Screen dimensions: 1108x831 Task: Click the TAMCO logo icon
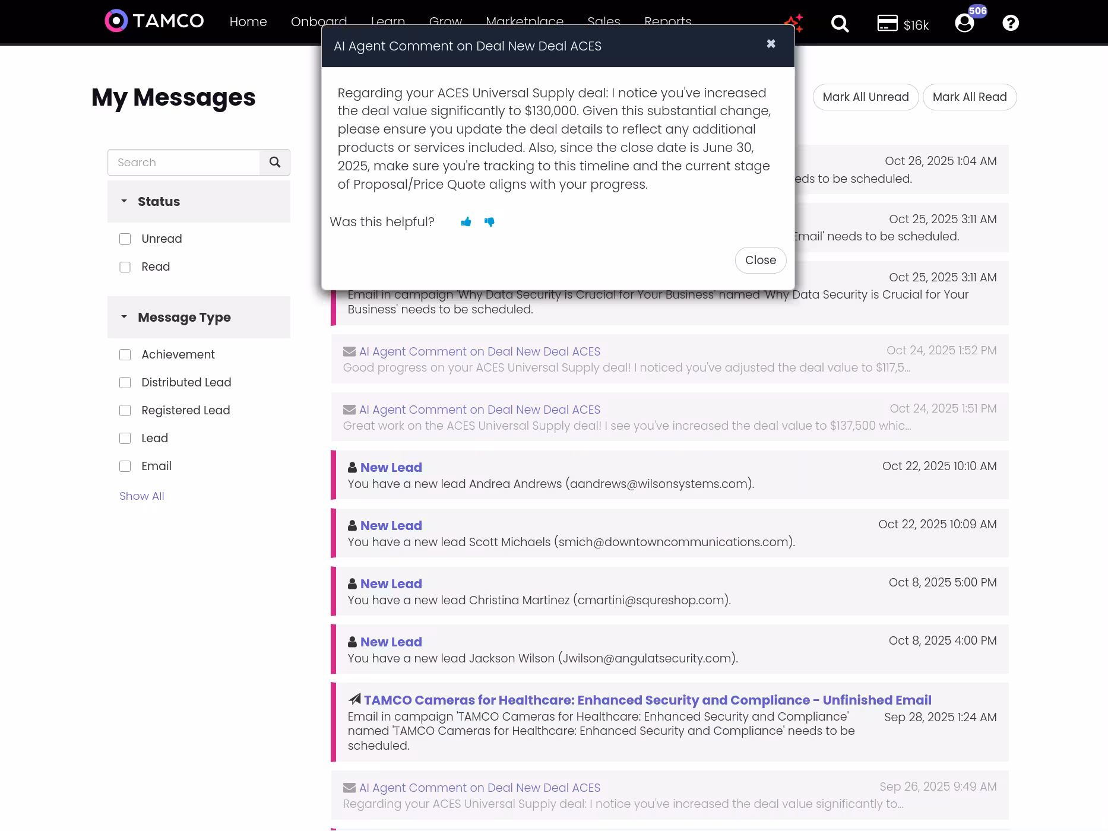click(116, 21)
